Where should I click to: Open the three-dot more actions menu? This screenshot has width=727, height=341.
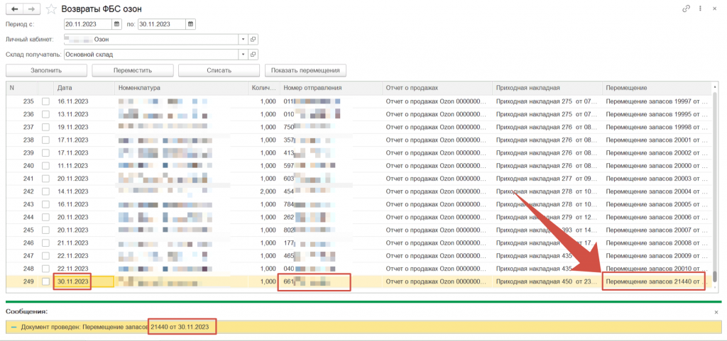tap(701, 9)
